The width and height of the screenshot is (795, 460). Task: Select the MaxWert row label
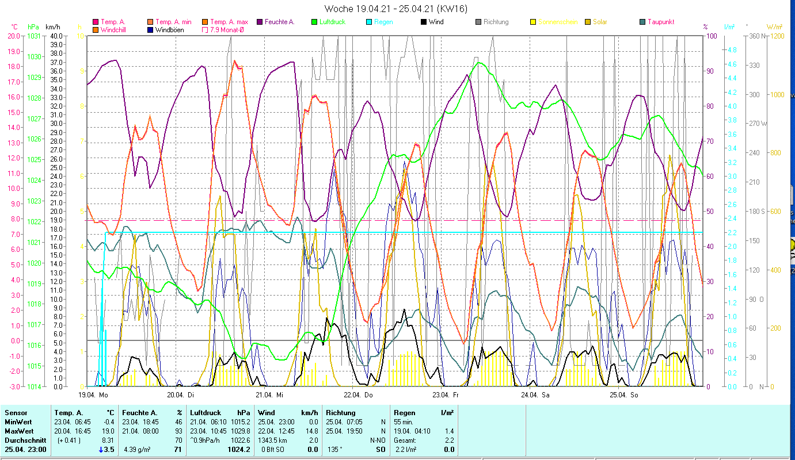(x=20, y=431)
